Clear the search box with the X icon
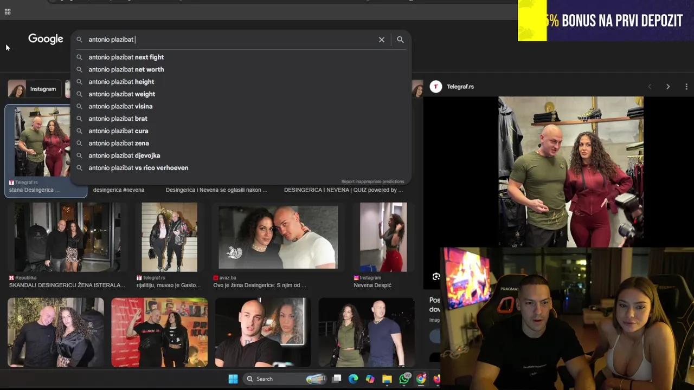 [382, 40]
